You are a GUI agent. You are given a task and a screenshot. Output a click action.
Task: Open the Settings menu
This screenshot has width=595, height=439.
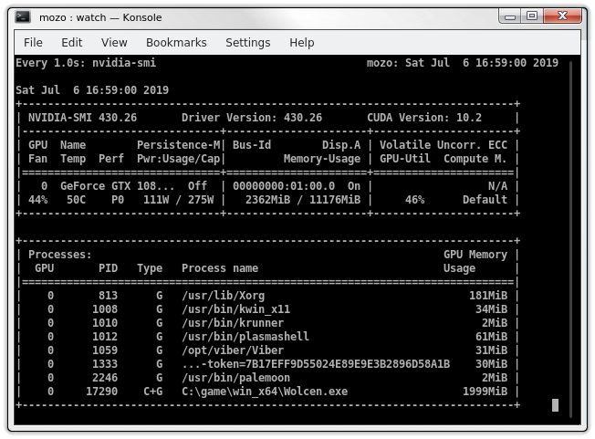click(248, 43)
